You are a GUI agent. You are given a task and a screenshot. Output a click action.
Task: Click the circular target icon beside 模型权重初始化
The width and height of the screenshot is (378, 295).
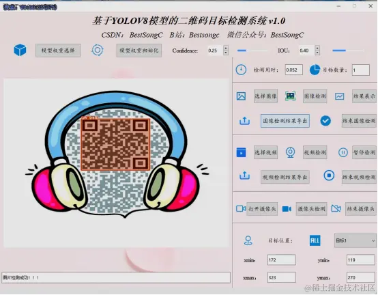click(x=98, y=50)
